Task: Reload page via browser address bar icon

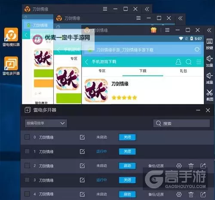Action: 197,49
